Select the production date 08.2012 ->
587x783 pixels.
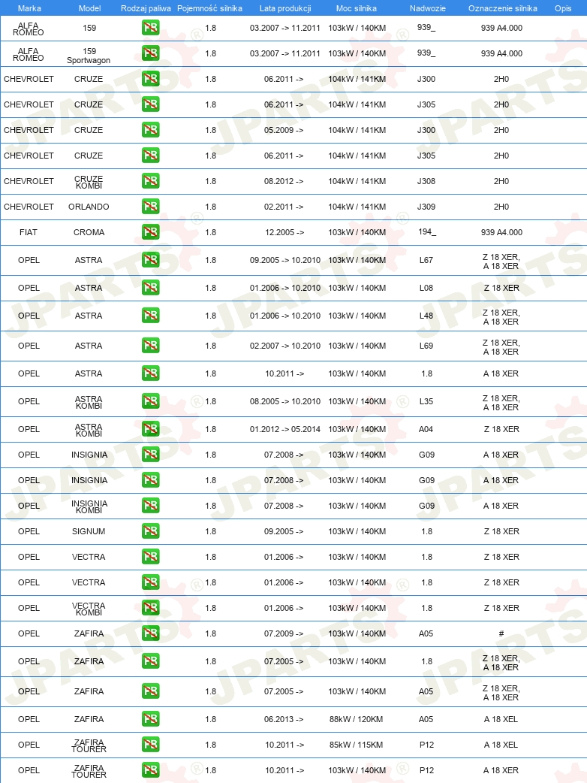[x=284, y=181]
